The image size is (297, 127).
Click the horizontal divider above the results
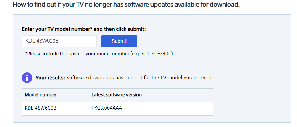tap(152, 62)
